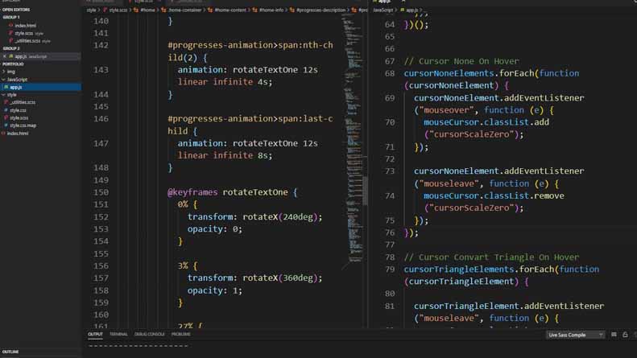
Task: Click the 'opacity: 0;' line
Action: (x=214, y=229)
